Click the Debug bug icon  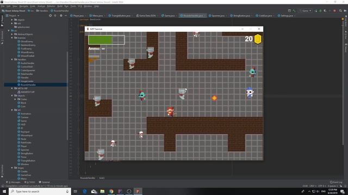pyautogui.click(x=320, y=11)
